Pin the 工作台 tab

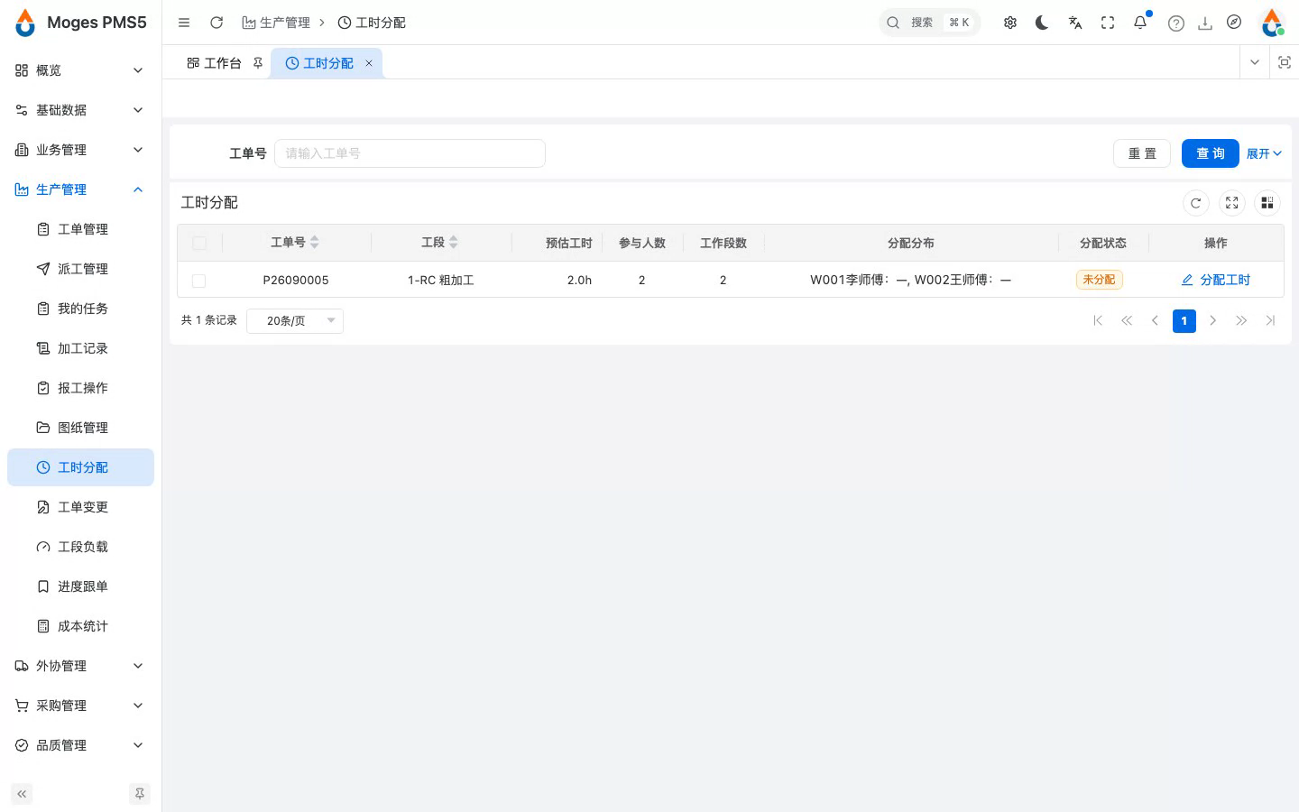tap(258, 63)
